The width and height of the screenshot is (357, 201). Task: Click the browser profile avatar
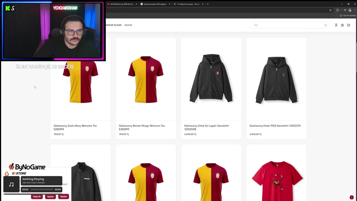[x=350, y=10]
